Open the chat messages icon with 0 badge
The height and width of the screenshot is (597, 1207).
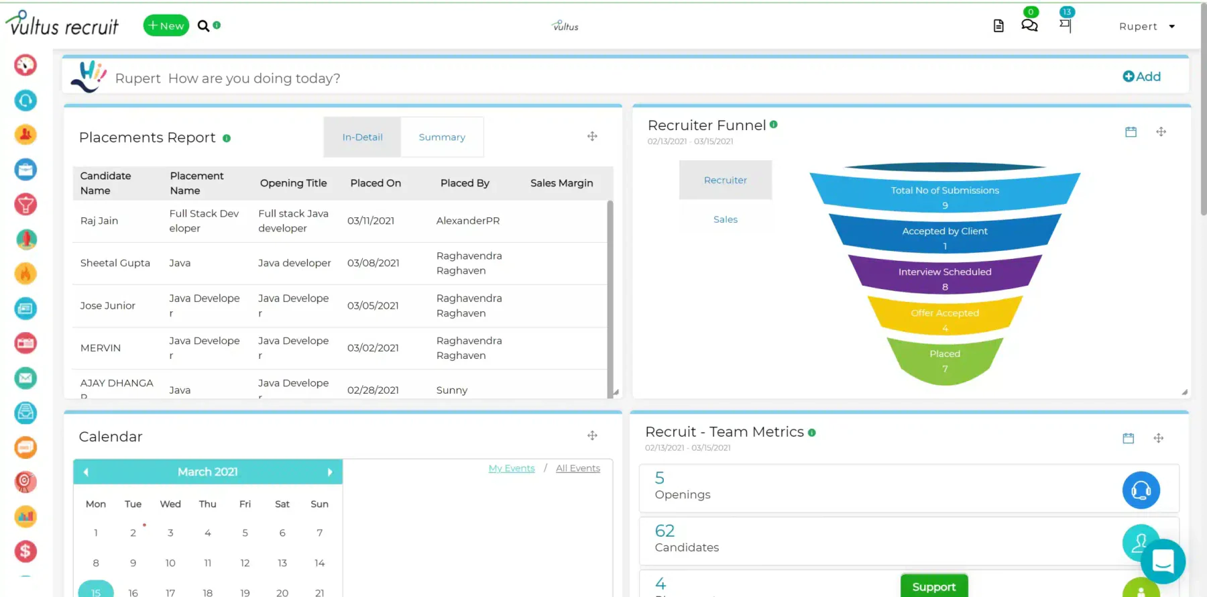pyautogui.click(x=1029, y=25)
